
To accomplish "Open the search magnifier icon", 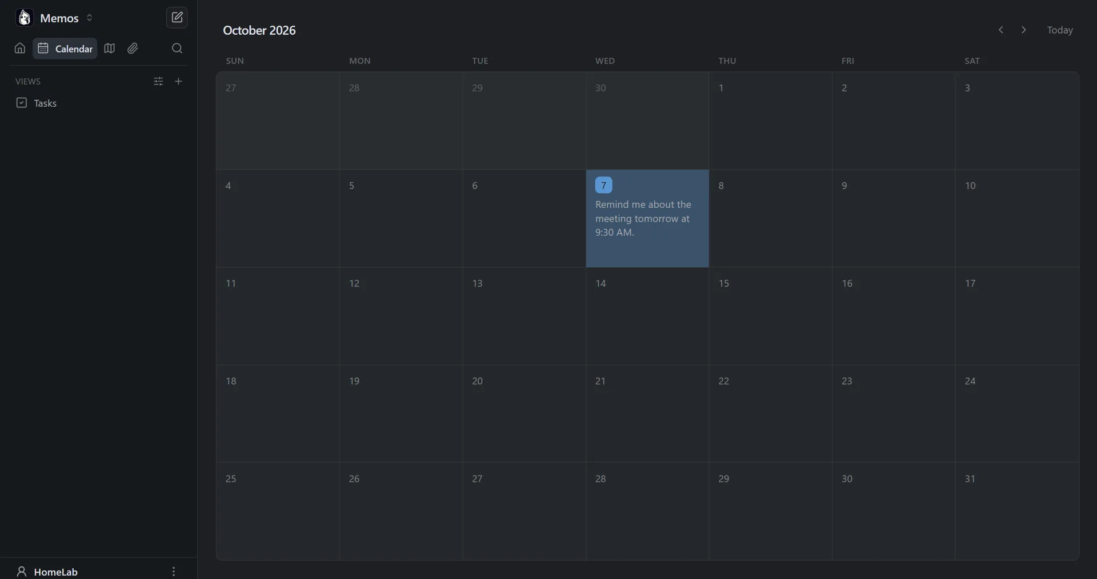I will pyautogui.click(x=177, y=49).
